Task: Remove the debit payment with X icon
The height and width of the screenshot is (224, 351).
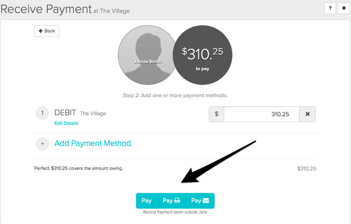Action: [x=308, y=114]
